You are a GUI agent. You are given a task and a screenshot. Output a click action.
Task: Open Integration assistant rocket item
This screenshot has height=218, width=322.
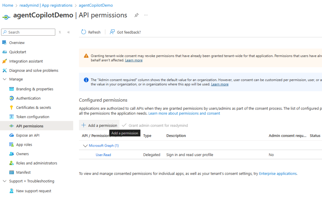click(x=4, y=61)
